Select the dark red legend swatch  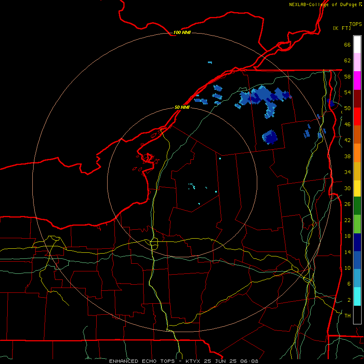coord(357,99)
